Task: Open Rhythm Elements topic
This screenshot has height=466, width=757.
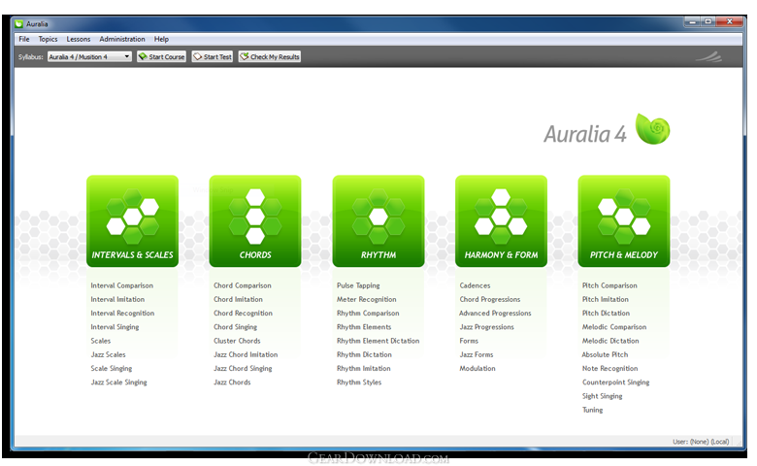Action: pyautogui.click(x=364, y=327)
